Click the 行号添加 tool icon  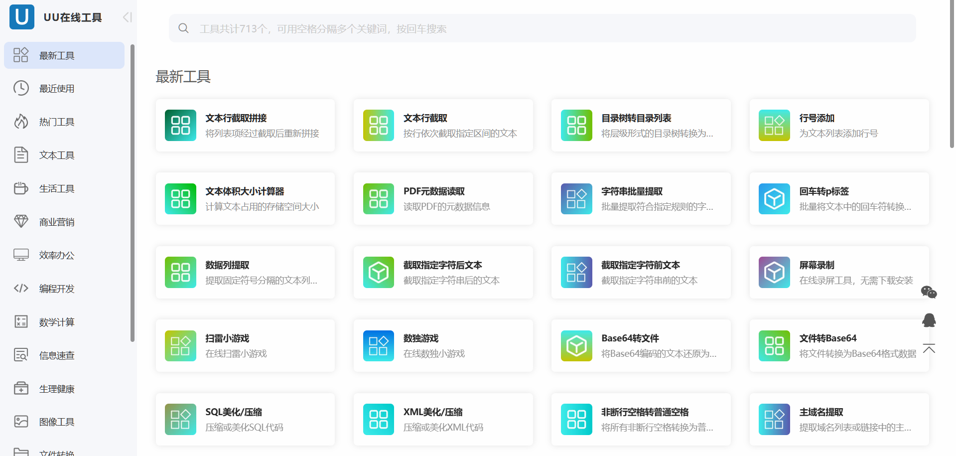click(774, 126)
